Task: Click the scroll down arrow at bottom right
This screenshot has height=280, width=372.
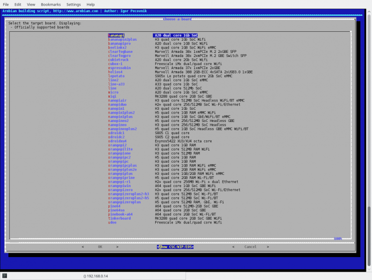Action: (369, 269)
